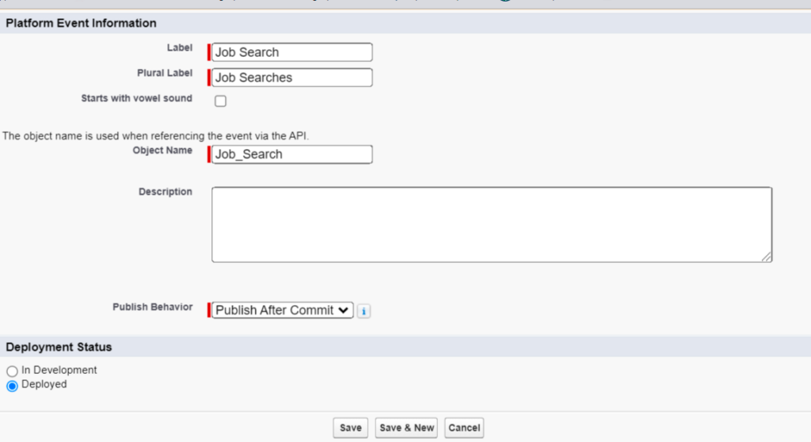Open the Publish After Commit dropdown
Image resolution: width=811 pixels, height=442 pixels.
click(283, 311)
